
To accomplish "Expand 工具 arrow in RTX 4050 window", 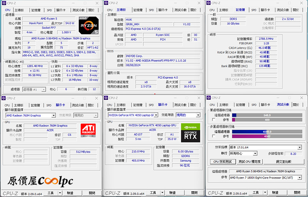I will click(x=162, y=193).
